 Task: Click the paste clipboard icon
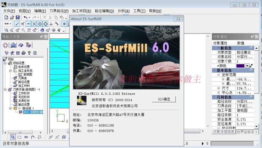(62, 17)
